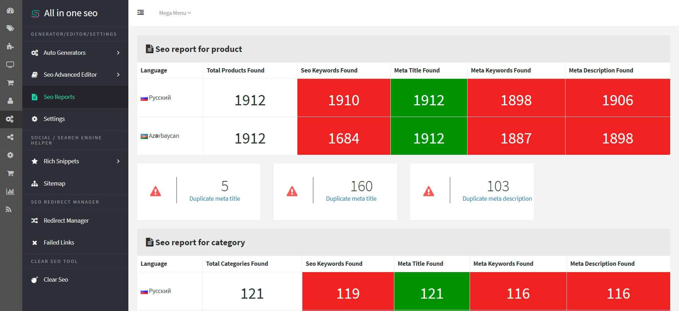The width and height of the screenshot is (679, 311).
Task: Click green 1912 Meta Title cell for Azərbaycan
Action: point(429,136)
